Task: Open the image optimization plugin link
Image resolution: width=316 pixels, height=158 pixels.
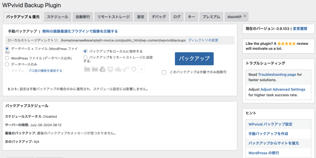Action: point(80,31)
